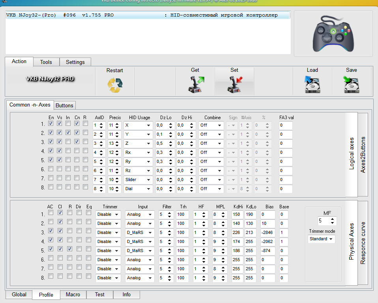Select the Physical Axes vertical tab

coord(352,243)
